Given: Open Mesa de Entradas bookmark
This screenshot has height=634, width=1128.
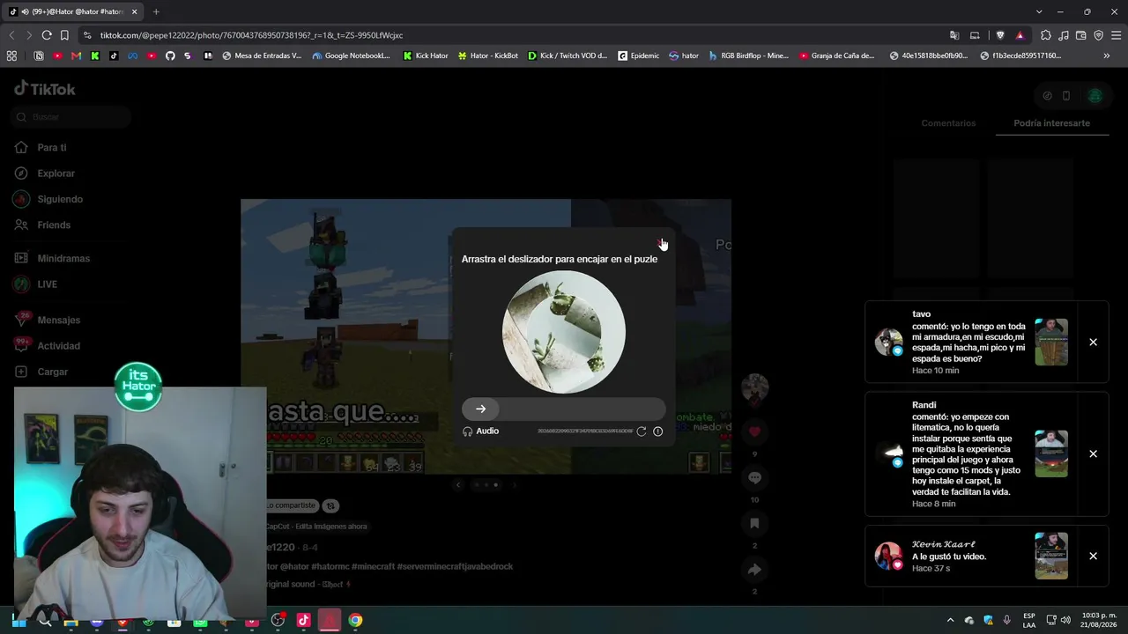Looking at the screenshot, I should coord(262,55).
